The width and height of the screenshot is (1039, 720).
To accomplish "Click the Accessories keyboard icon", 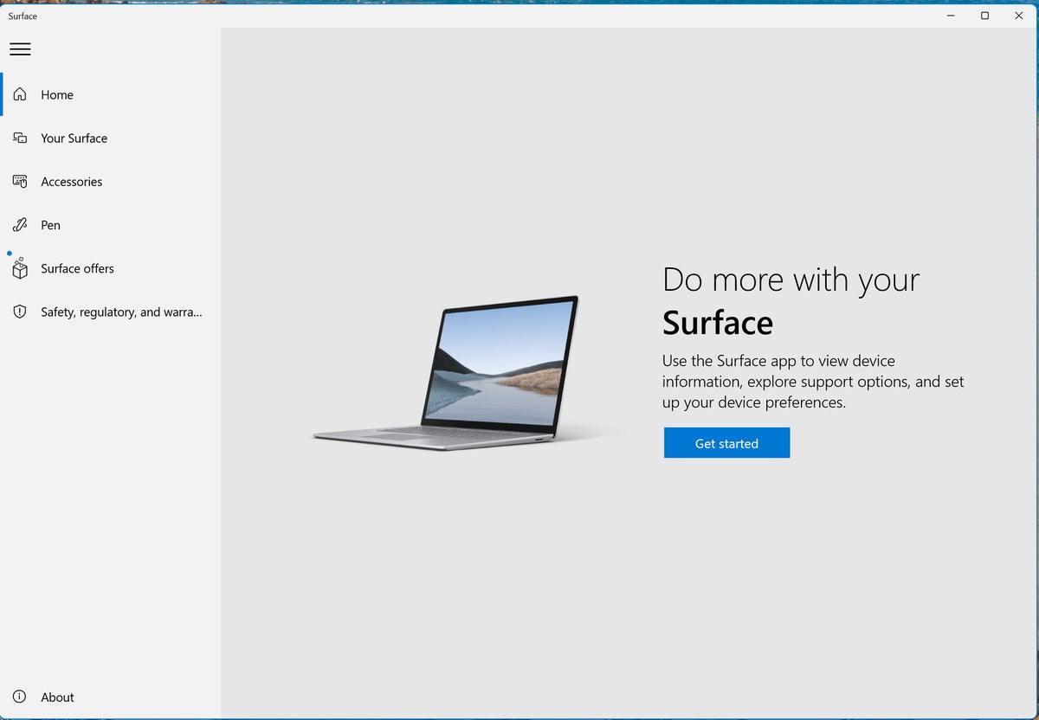I will click(x=20, y=182).
